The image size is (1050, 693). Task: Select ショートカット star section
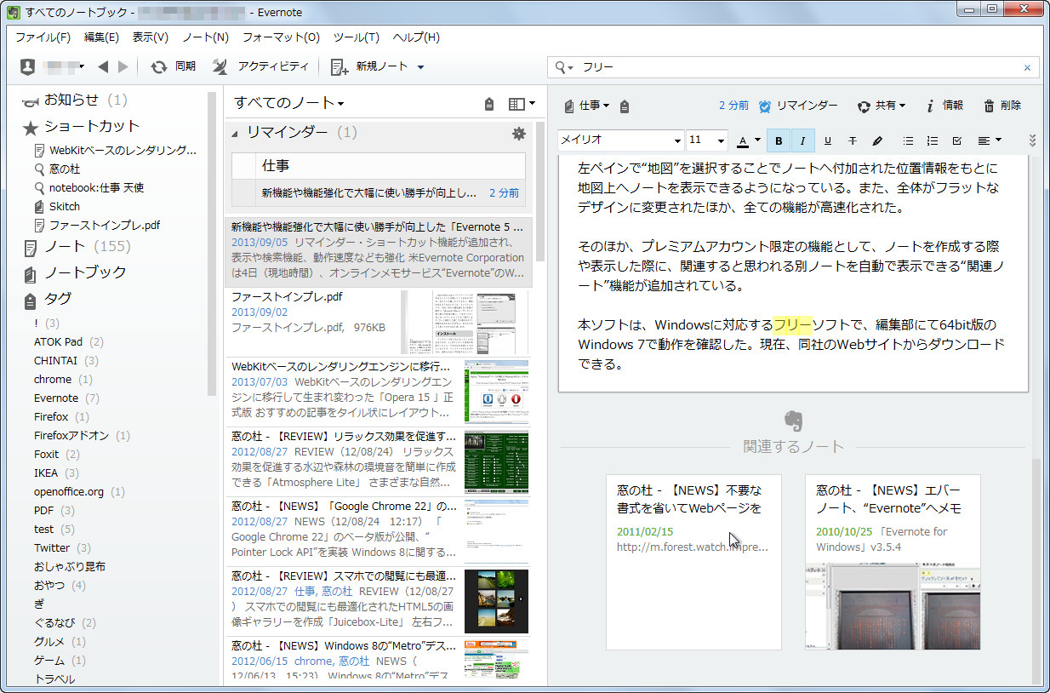pyautogui.click(x=81, y=126)
